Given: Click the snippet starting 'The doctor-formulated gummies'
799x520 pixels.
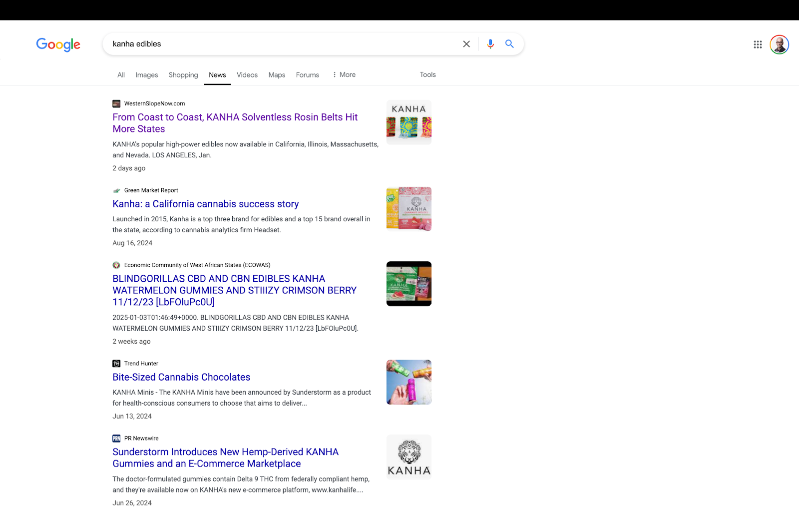Looking at the screenshot, I should (x=241, y=485).
